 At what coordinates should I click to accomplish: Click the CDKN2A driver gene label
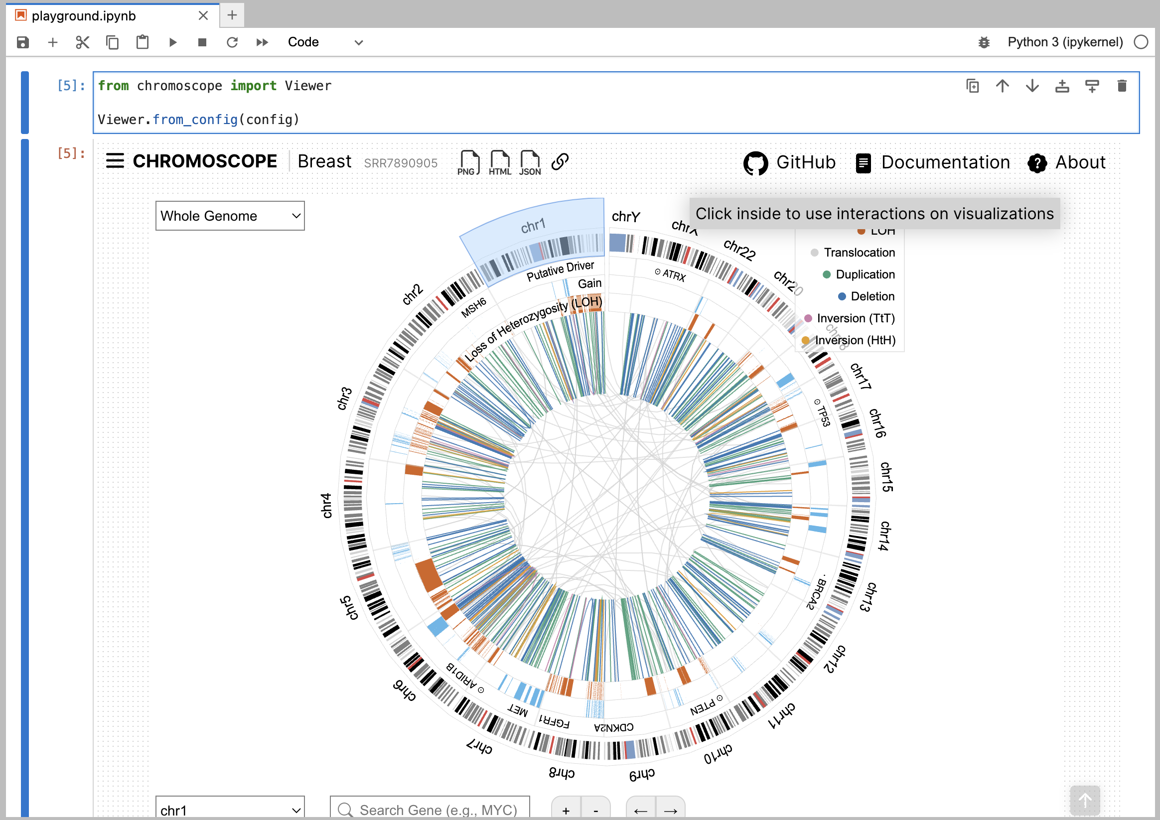click(x=613, y=727)
